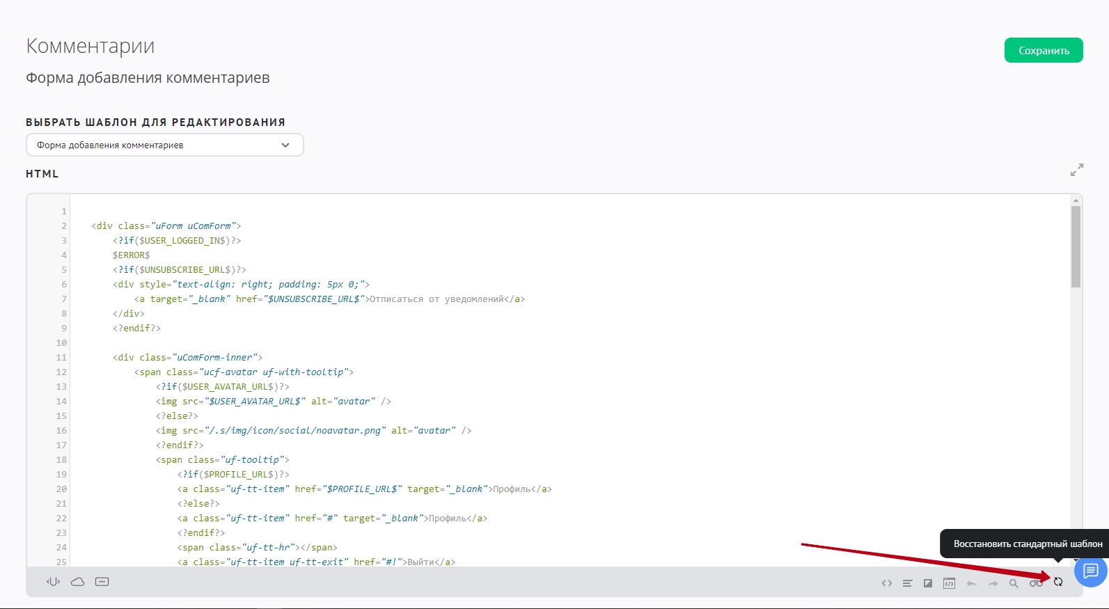Click the half-shaded square theme icon
The width and height of the screenshot is (1109, 609).
[x=928, y=583]
